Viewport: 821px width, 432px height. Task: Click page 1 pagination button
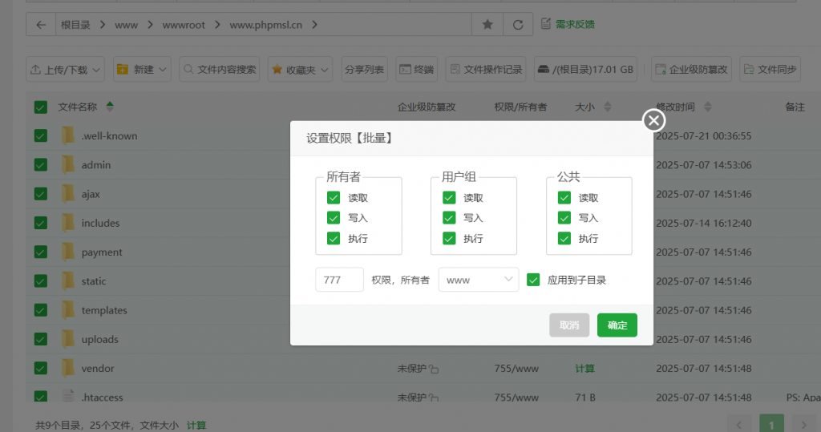point(771,424)
